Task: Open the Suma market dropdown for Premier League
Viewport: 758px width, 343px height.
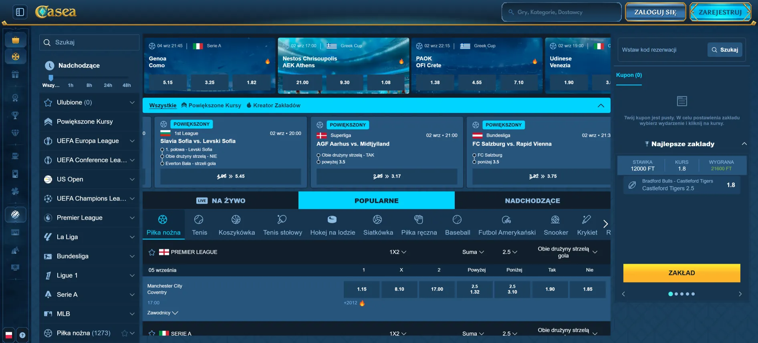Action: pyautogui.click(x=473, y=252)
